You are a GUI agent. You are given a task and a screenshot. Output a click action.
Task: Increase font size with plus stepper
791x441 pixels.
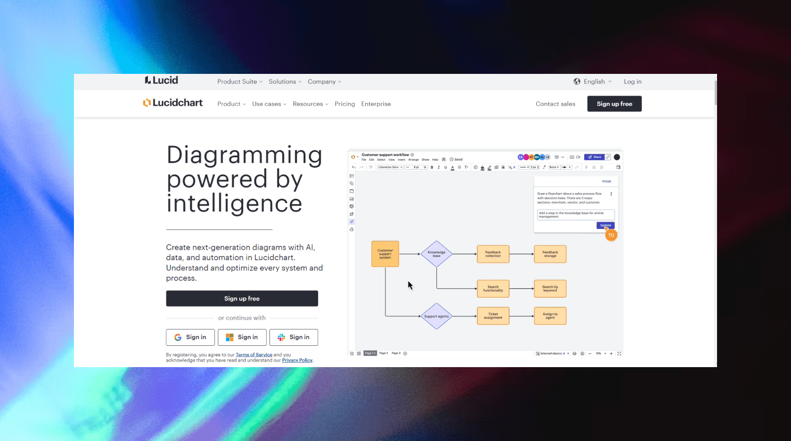click(x=425, y=167)
